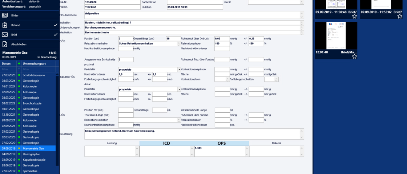Star the 11:52:02 Brief thumbnail
This screenshot has width=407, height=174.
(x=400, y=17)
